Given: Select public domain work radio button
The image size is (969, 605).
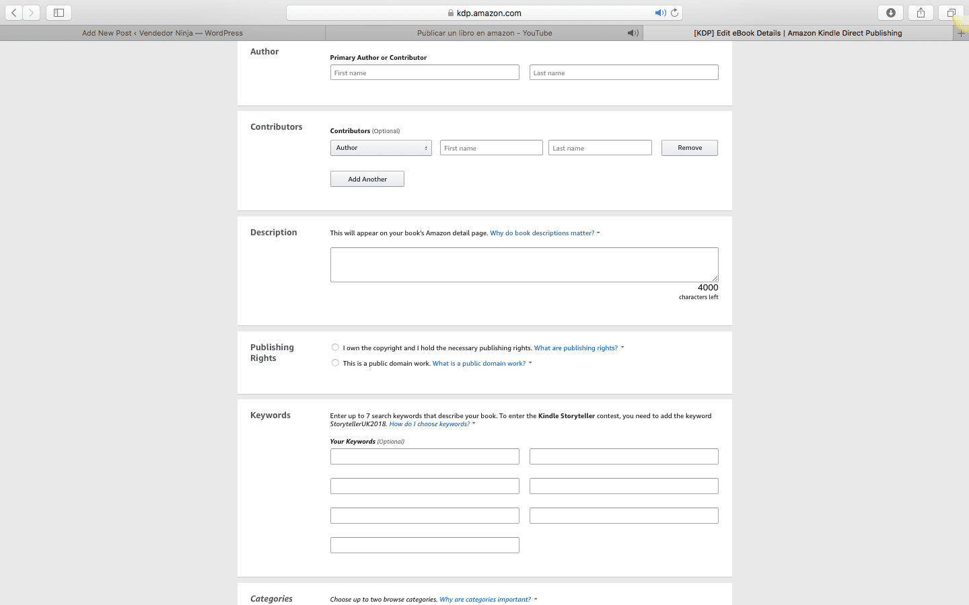Looking at the screenshot, I should 335,363.
